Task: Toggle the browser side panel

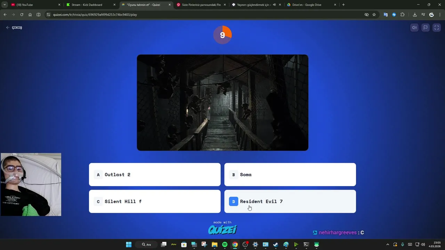Action: click(x=38, y=15)
